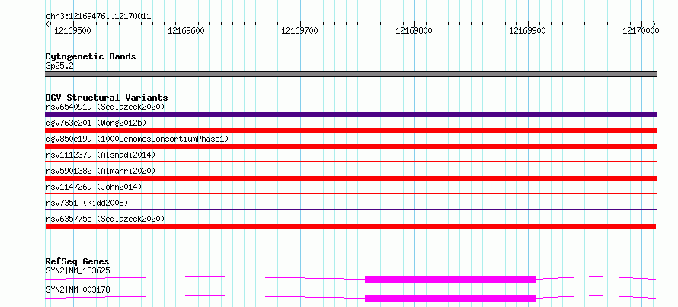Click the right arrowhead of the ruler
The width and height of the screenshot is (678, 307).
coord(654,24)
